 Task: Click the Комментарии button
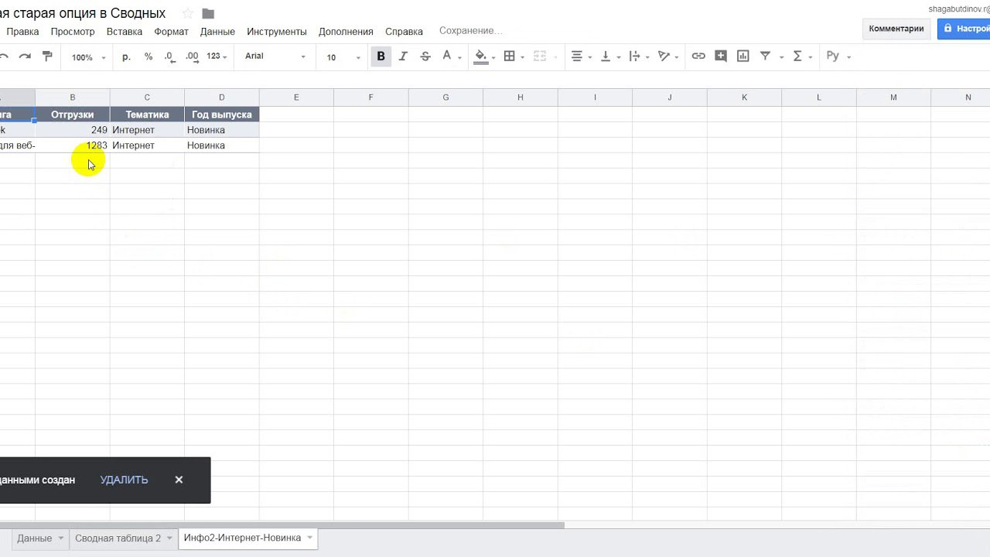pos(896,29)
